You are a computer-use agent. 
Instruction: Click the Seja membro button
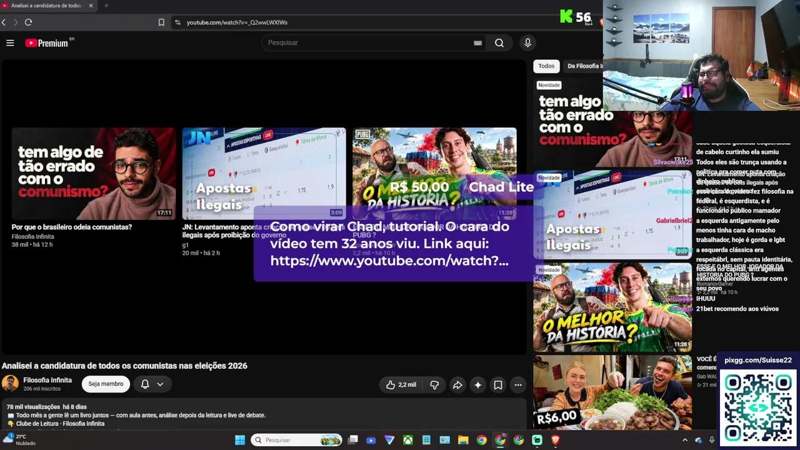pos(106,384)
